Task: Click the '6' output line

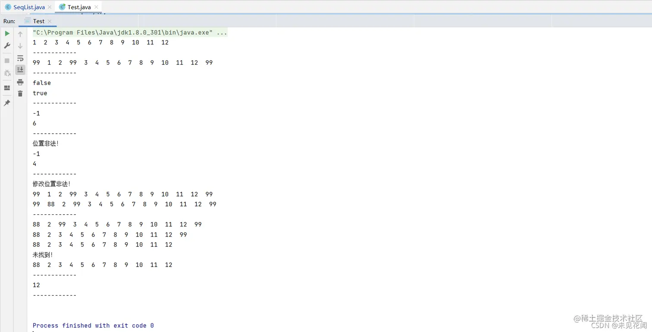Action: point(34,123)
